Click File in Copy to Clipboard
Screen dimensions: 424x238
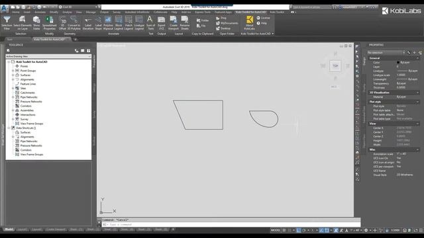click(x=201, y=26)
